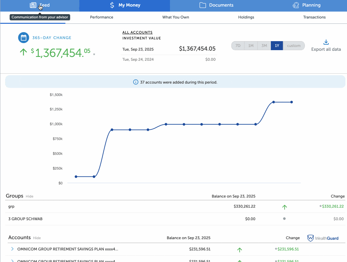Switch the time range to 1M
Viewport: 347px width, 262px height.
[251, 46]
